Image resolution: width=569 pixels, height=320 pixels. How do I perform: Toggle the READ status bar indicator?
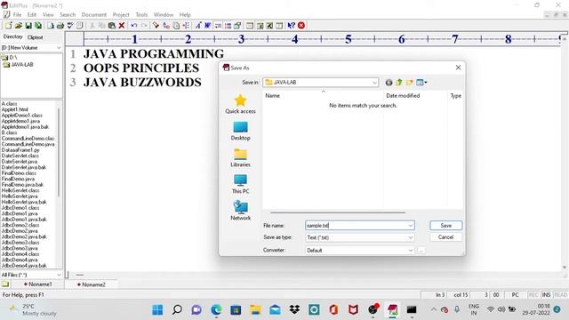pyautogui.click(x=560, y=295)
